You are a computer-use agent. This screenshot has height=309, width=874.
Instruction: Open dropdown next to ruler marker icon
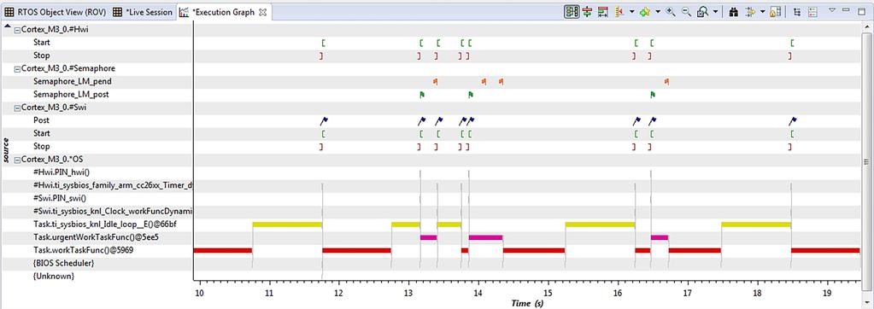pyautogui.click(x=631, y=12)
